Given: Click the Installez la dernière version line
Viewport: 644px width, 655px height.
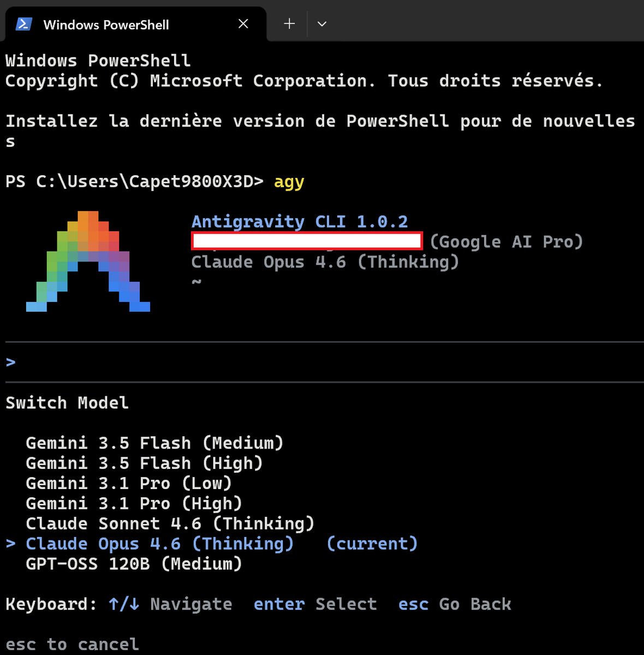Looking at the screenshot, I should (320, 121).
